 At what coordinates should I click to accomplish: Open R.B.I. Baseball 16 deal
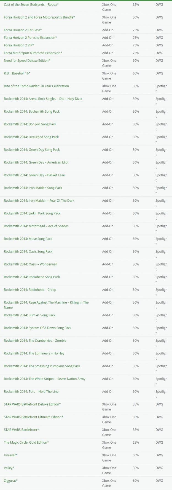click(x=17, y=73)
